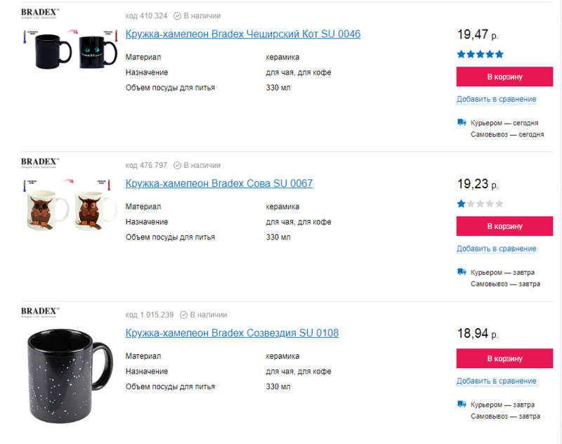This screenshot has height=444, width=562.
Task: Click the in-stock checkmark icon for code 410.324
Action: coord(177,15)
